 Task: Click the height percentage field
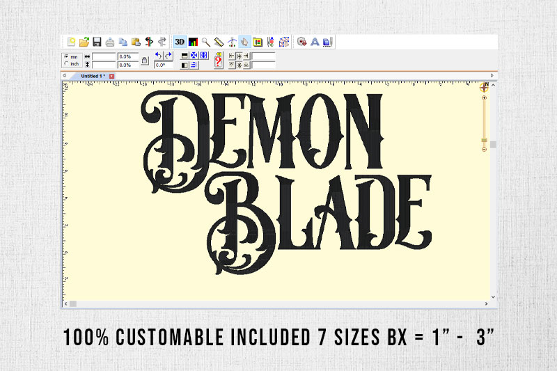(x=128, y=65)
